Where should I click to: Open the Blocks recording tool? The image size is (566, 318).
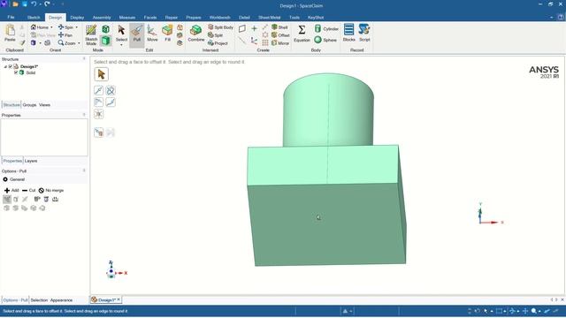(348, 34)
